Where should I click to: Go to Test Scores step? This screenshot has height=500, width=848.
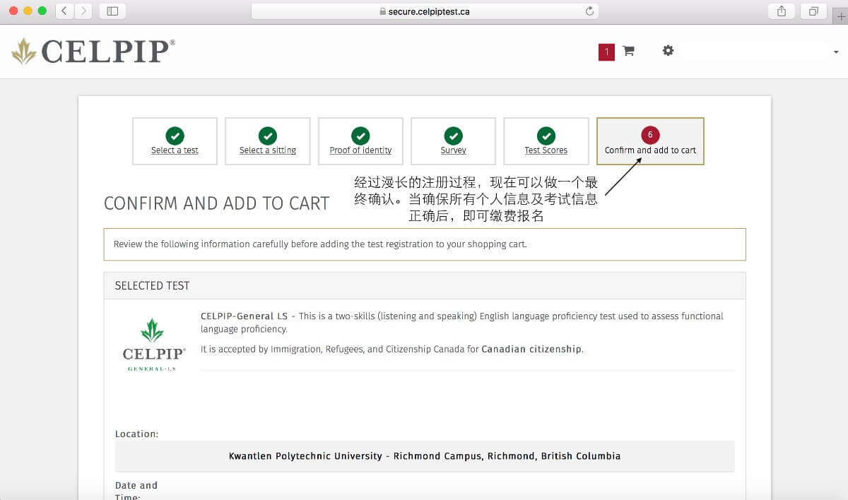click(x=546, y=141)
